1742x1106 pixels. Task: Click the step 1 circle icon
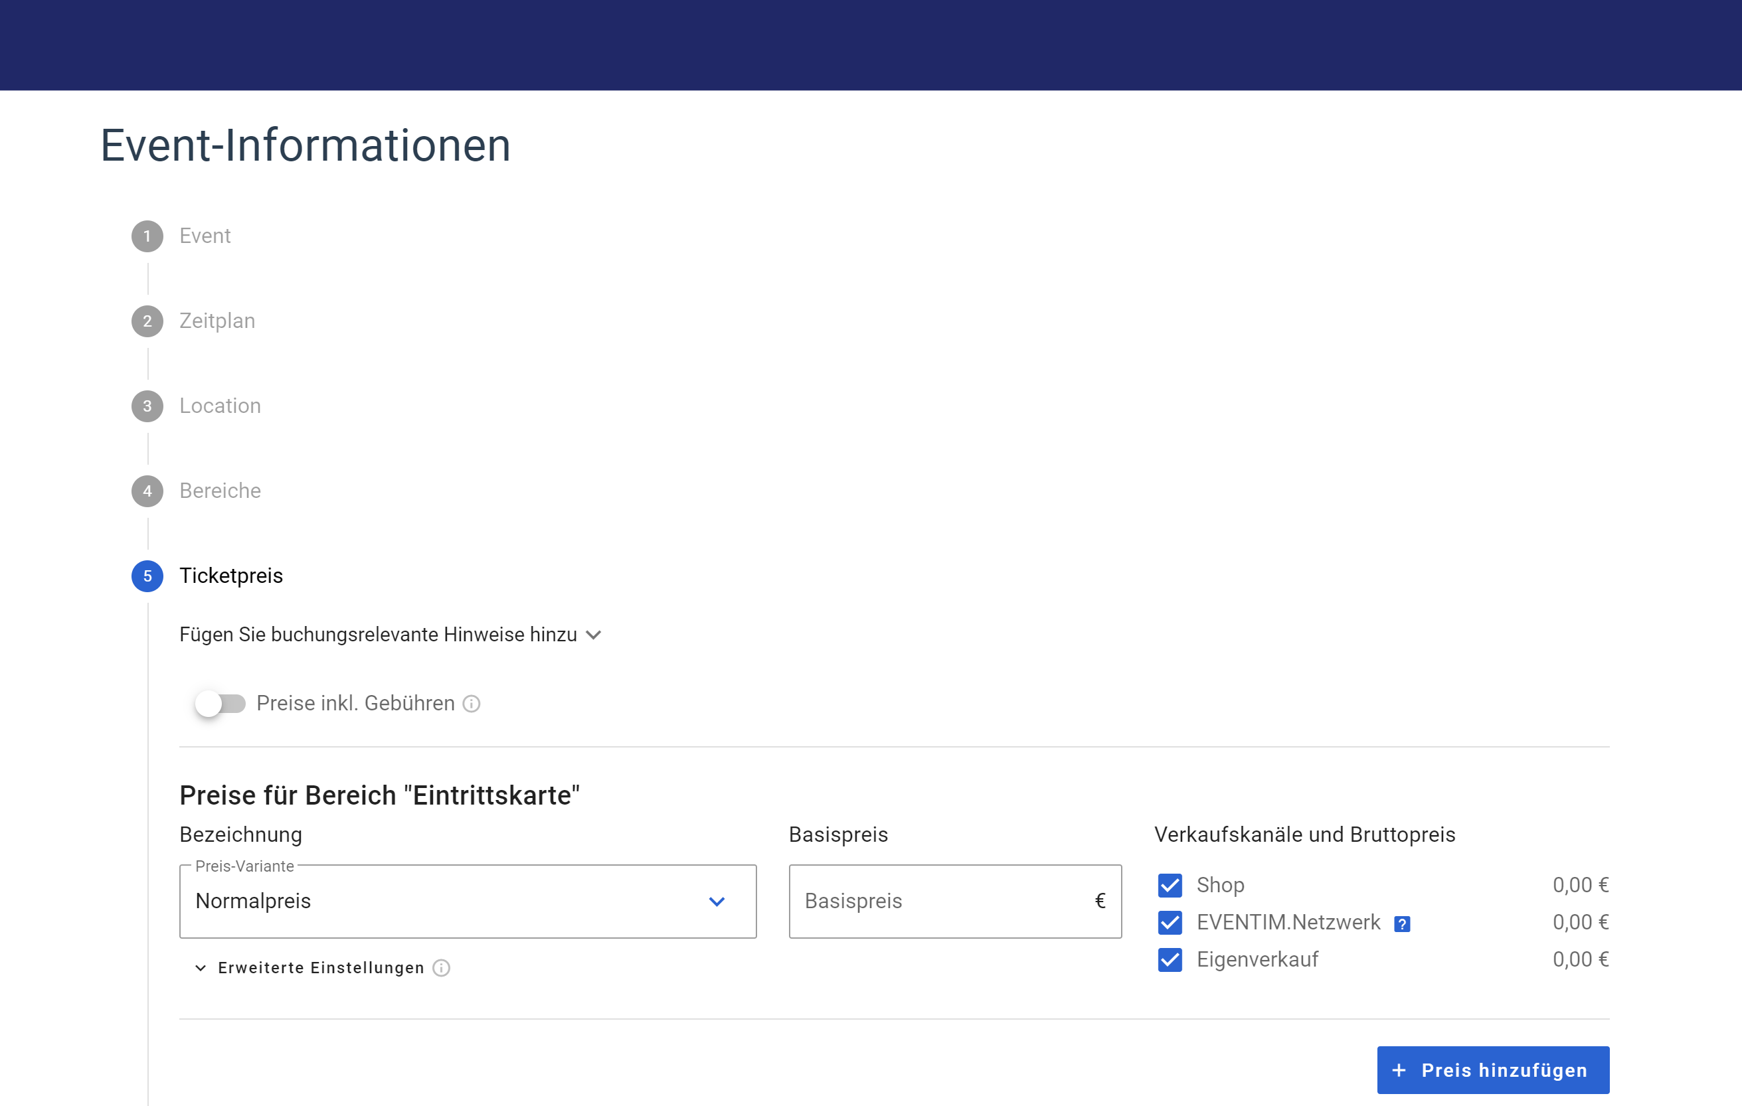(147, 236)
